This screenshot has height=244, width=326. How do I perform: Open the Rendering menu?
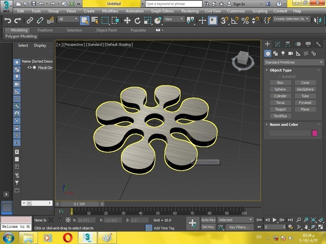click(x=190, y=11)
